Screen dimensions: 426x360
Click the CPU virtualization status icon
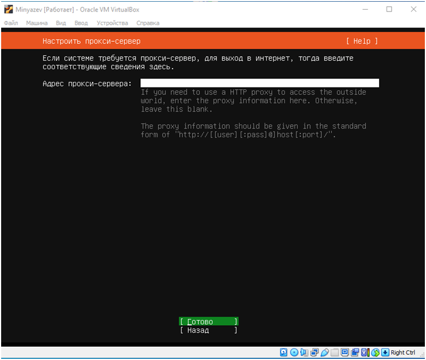[365, 353]
